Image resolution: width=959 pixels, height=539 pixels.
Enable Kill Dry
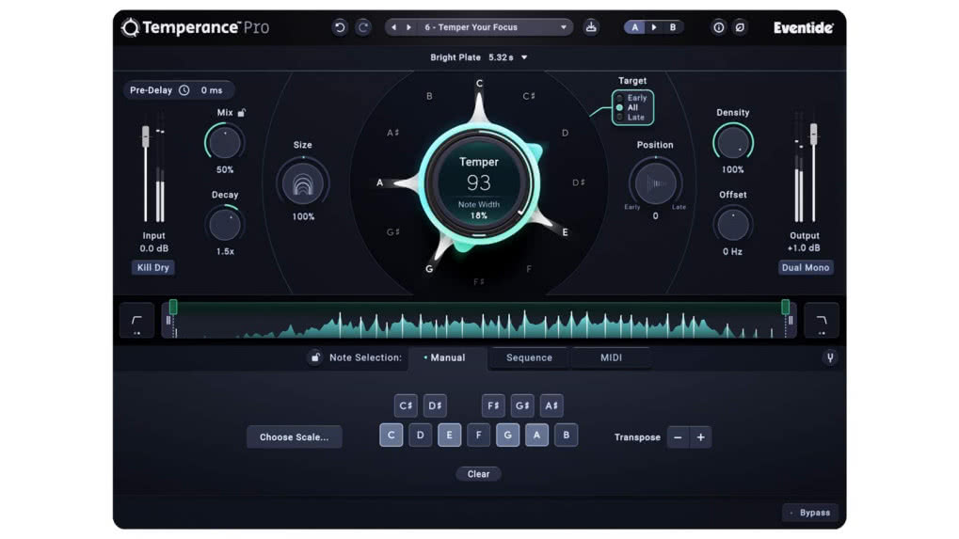click(152, 268)
